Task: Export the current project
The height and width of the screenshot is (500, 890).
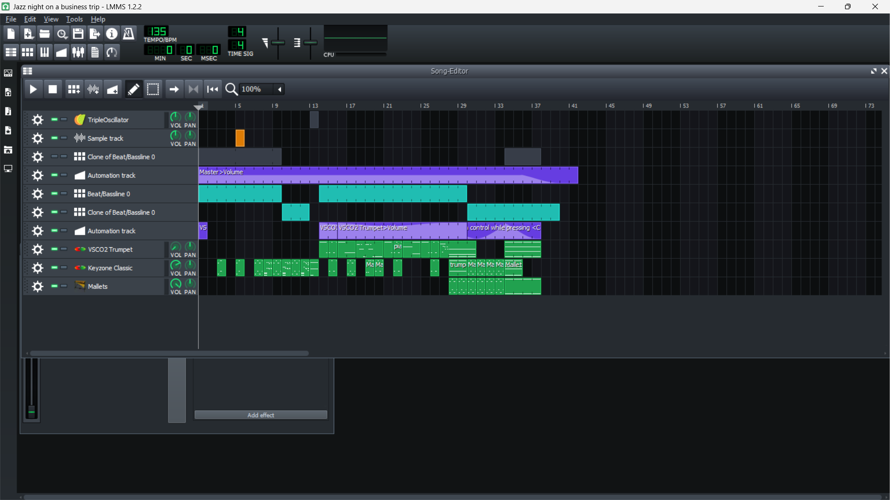Action: click(95, 34)
